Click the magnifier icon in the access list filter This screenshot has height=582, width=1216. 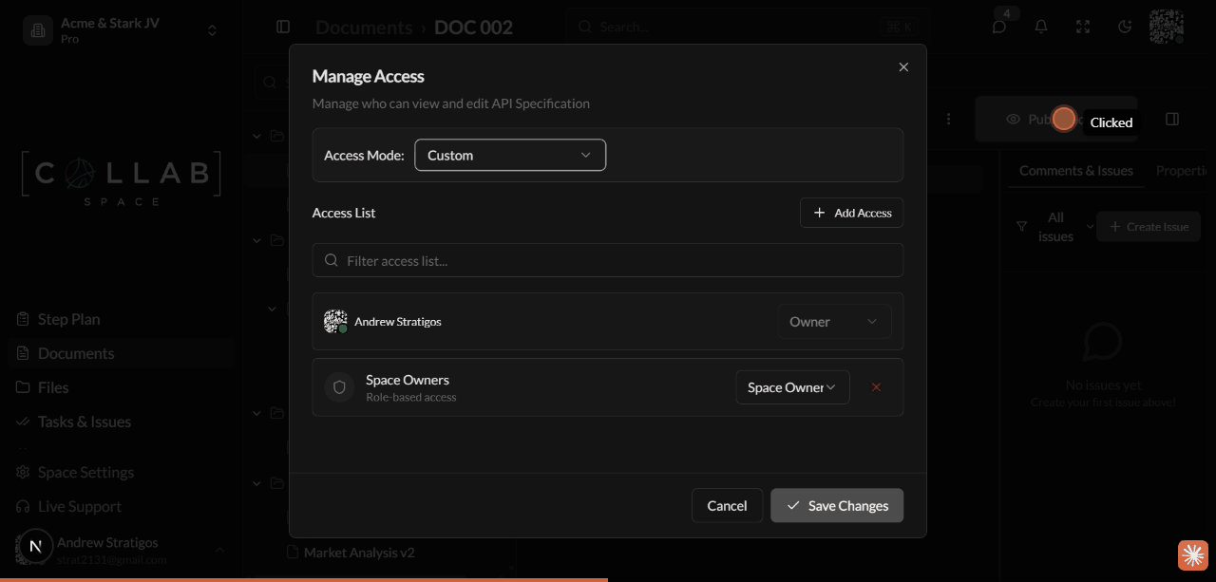tap(332, 260)
